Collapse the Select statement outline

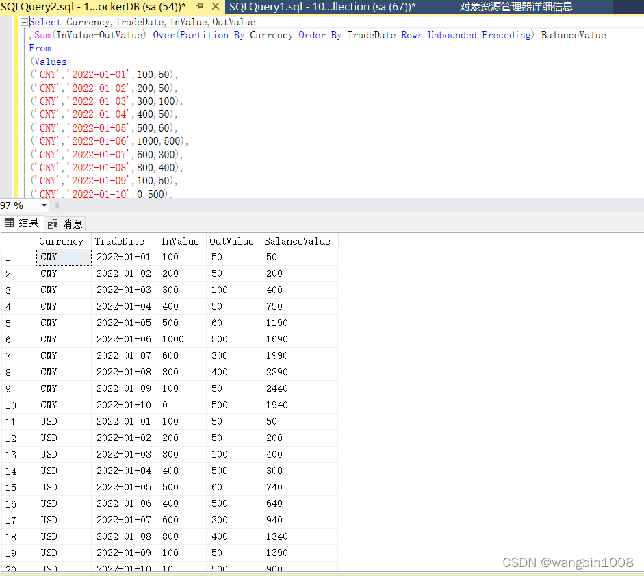click(x=24, y=22)
